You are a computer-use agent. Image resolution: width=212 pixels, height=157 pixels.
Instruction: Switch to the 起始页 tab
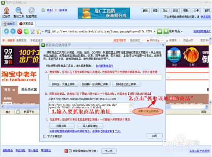point(9,24)
